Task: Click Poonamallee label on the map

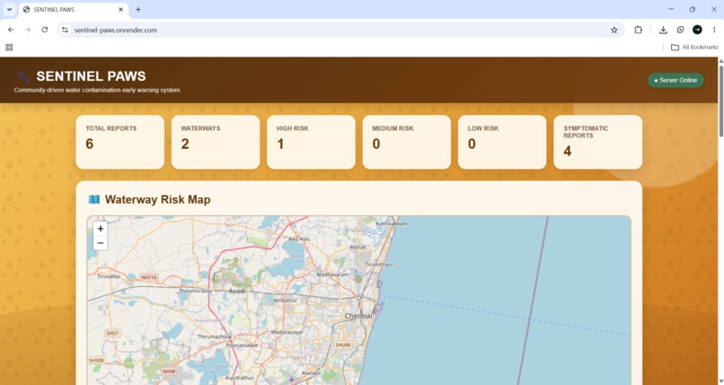Action: (x=243, y=346)
